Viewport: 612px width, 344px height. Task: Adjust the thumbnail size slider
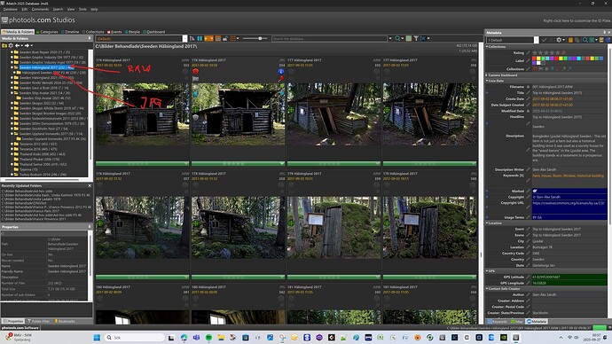pyautogui.click(x=260, y=39)
